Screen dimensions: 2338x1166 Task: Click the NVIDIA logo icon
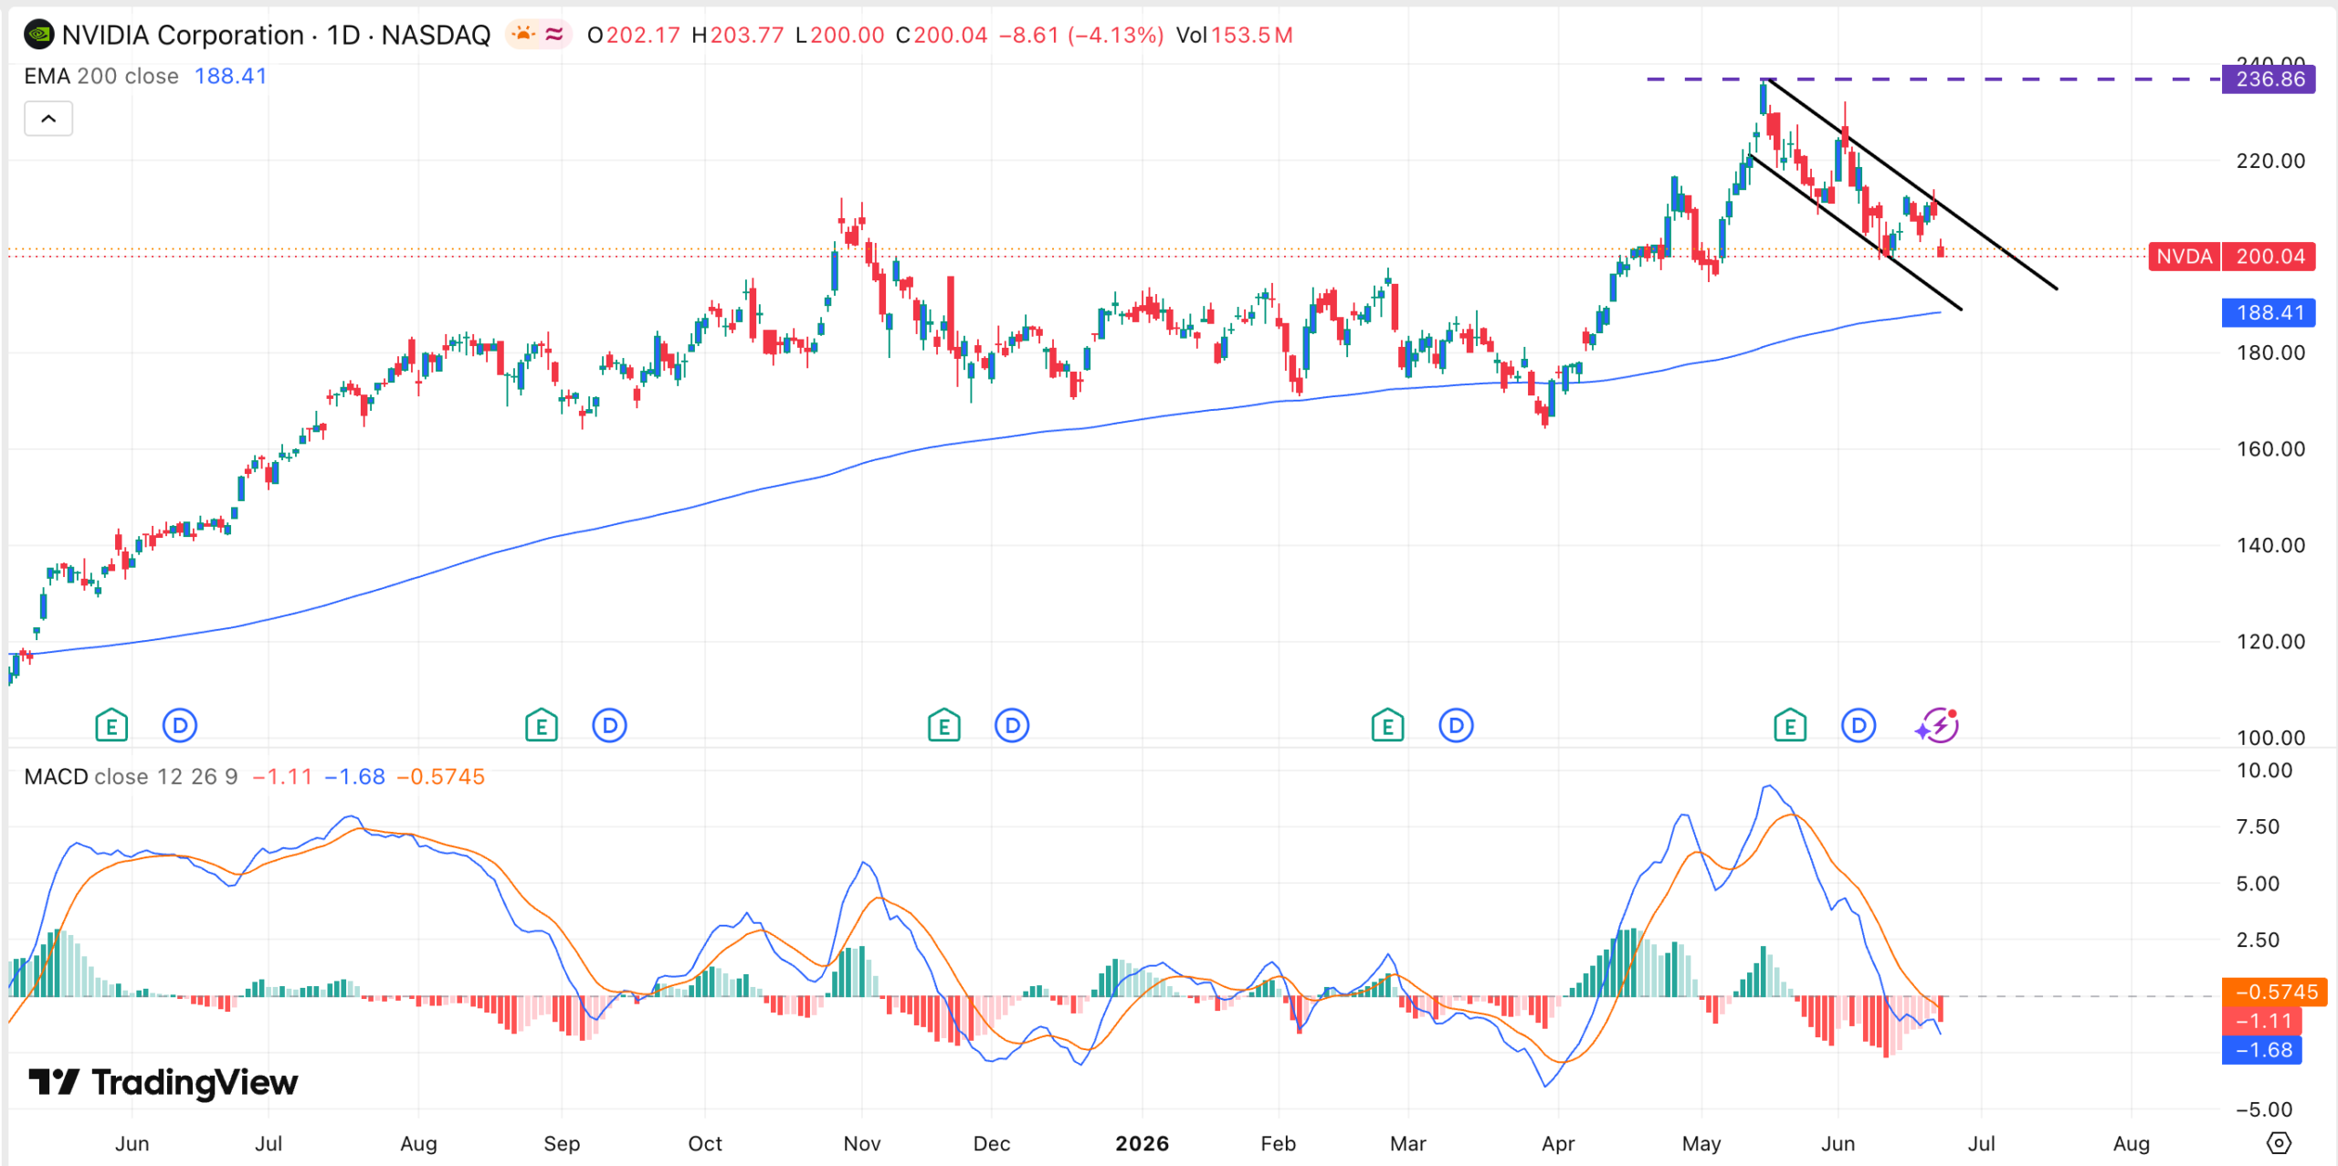tap(38, 35)
